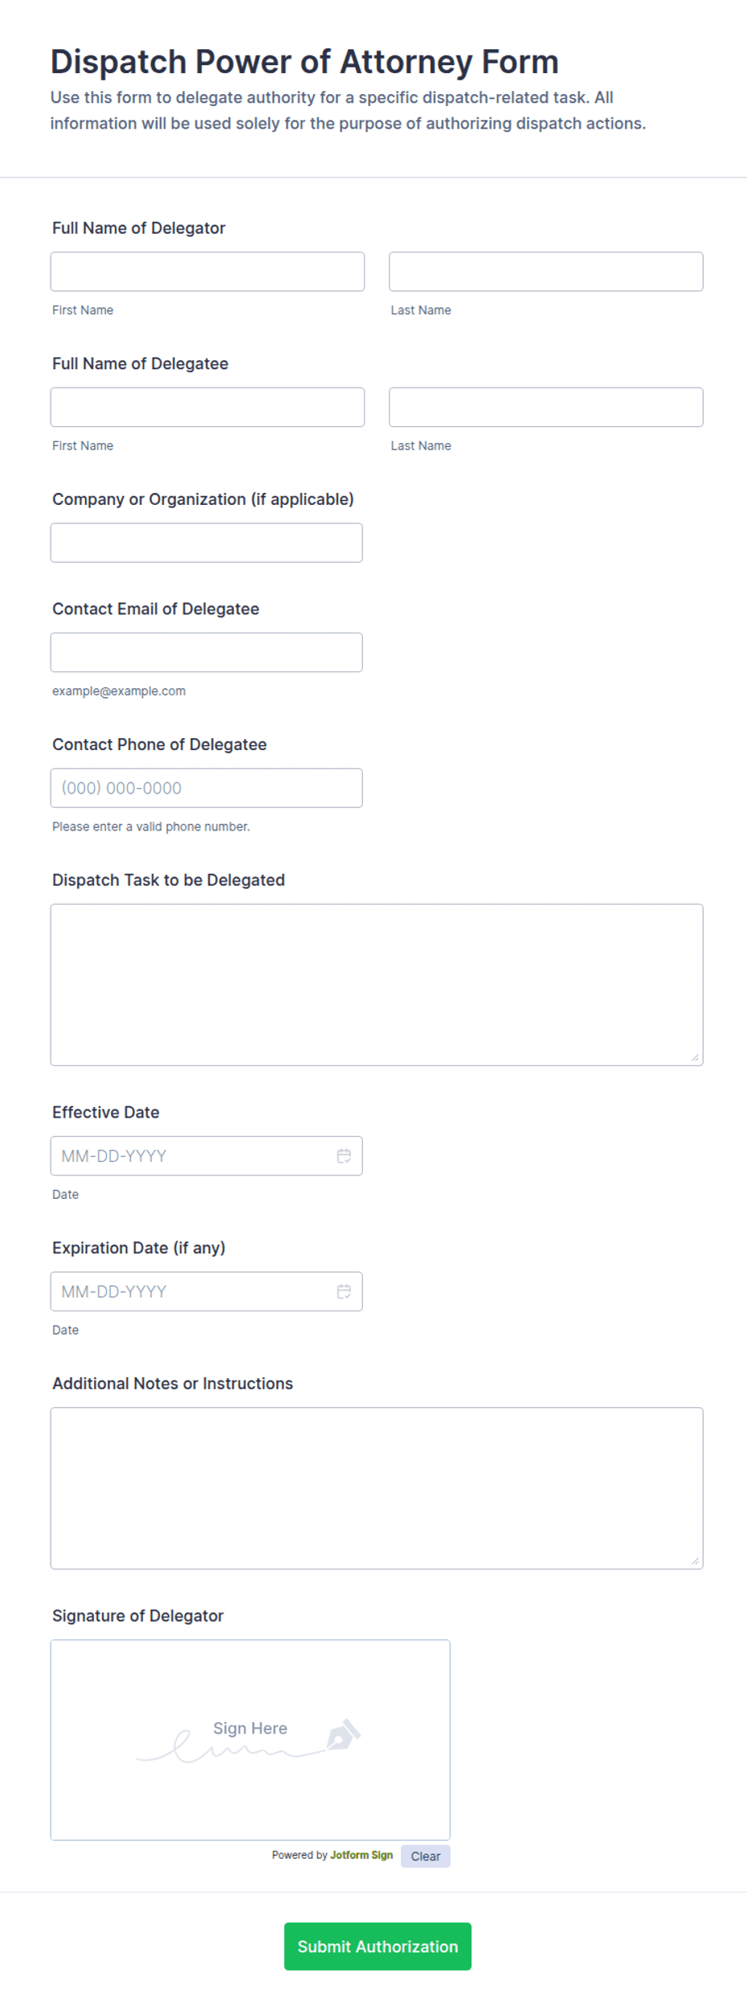Click the resize grip of Dispatch Task textarea
The width and height of the screenshot is (747, 2010).
pyautogui.click(x=695, y=1057)
